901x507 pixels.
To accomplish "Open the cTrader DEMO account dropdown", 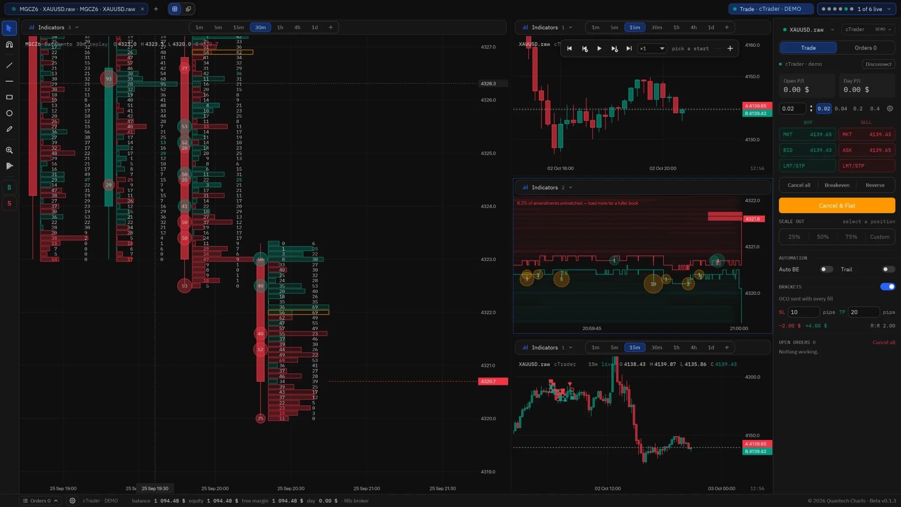I will (x=867, y=29).
